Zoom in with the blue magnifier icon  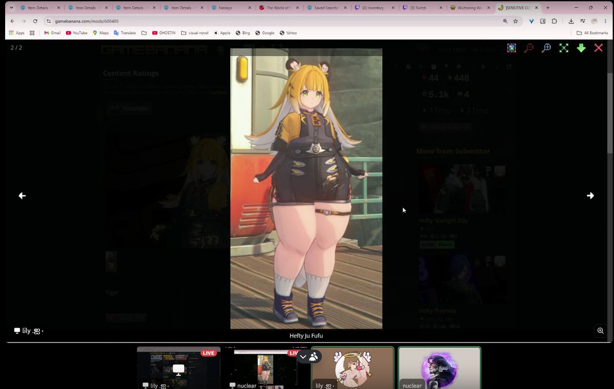(546, 48)
